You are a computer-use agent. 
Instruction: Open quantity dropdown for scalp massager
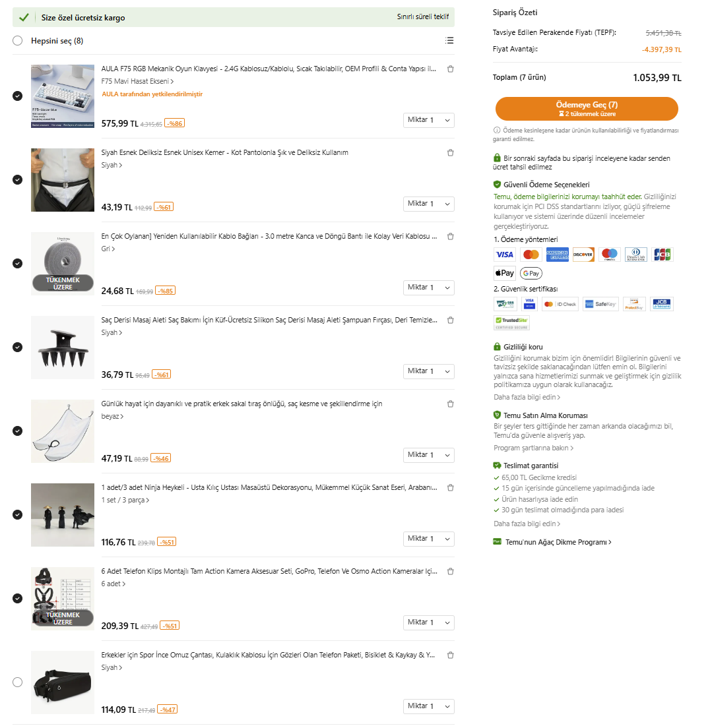click(x=428, y=371)
